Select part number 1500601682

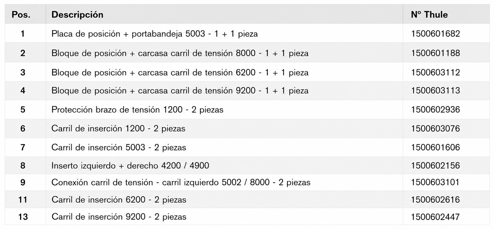[435, 34]
